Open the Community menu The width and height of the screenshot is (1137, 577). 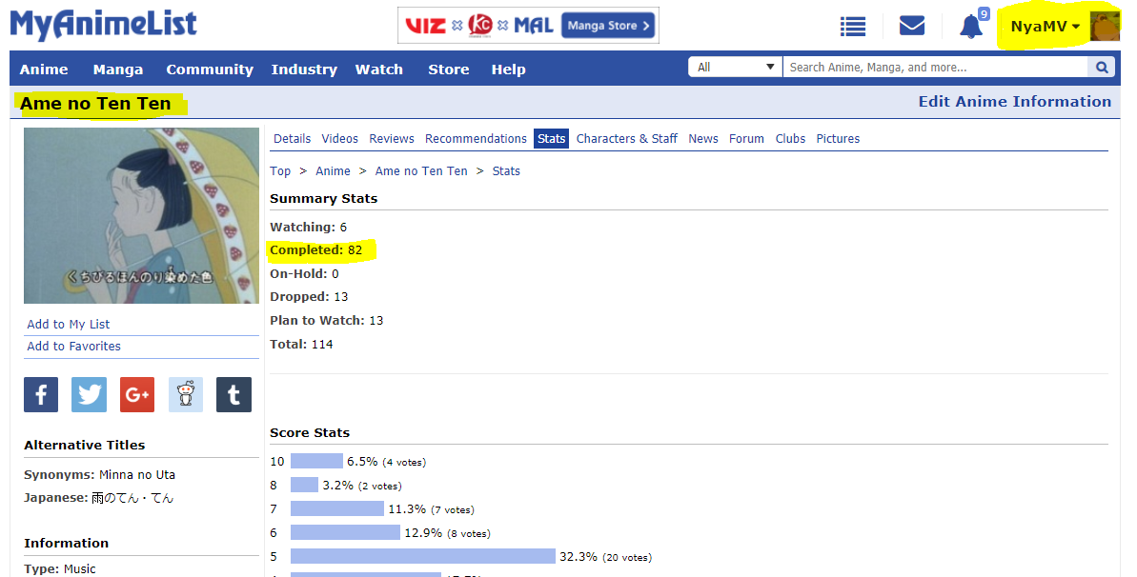click(210, 70)
